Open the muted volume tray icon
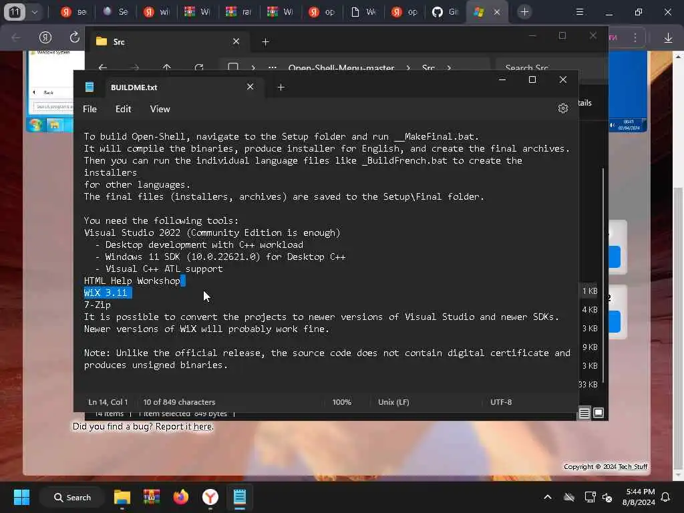The image size is (684, 513). coord(607,497)
